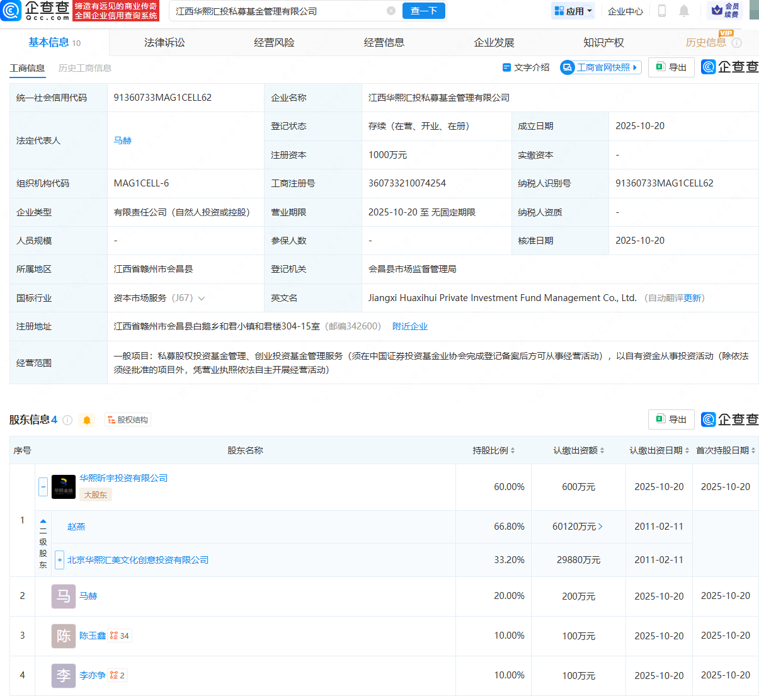This screenshot has height=696, width=759.
Task: Open the 股权结构 equity structure view
Action: [x=128, y=419]
